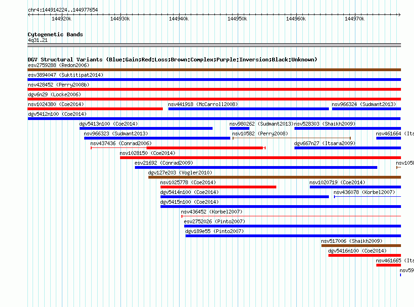This screenshot has width=414, height=307.
Task: Click the nsv428452 (Perry2008b) label
Action: coord(59,85)
